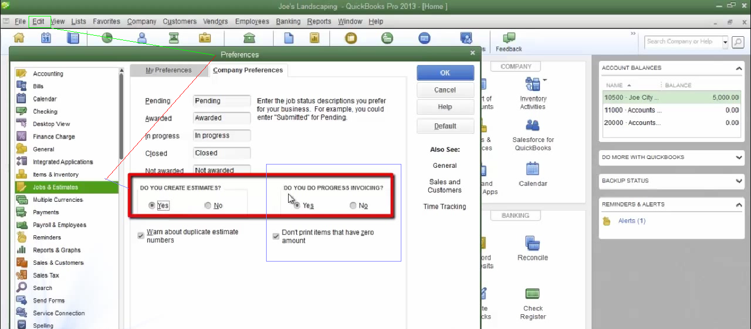751x329 pixels.
Task: Open Reconcile from the Banking section
Action: (532, 244)
